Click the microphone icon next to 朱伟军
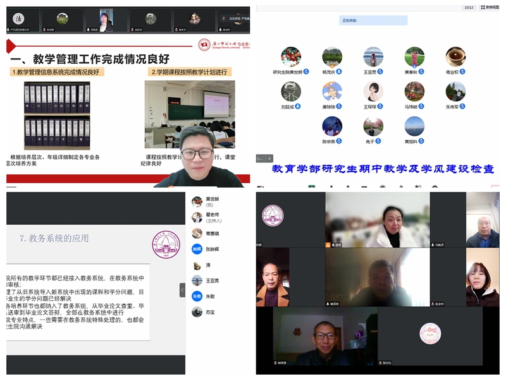 (462, 106)
